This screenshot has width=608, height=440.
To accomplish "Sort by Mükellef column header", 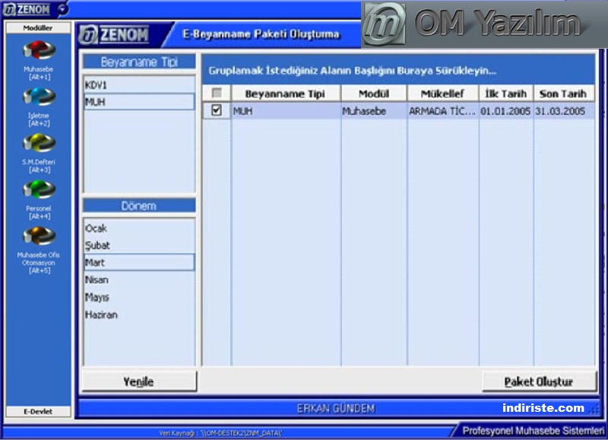I will click(442, 94).
